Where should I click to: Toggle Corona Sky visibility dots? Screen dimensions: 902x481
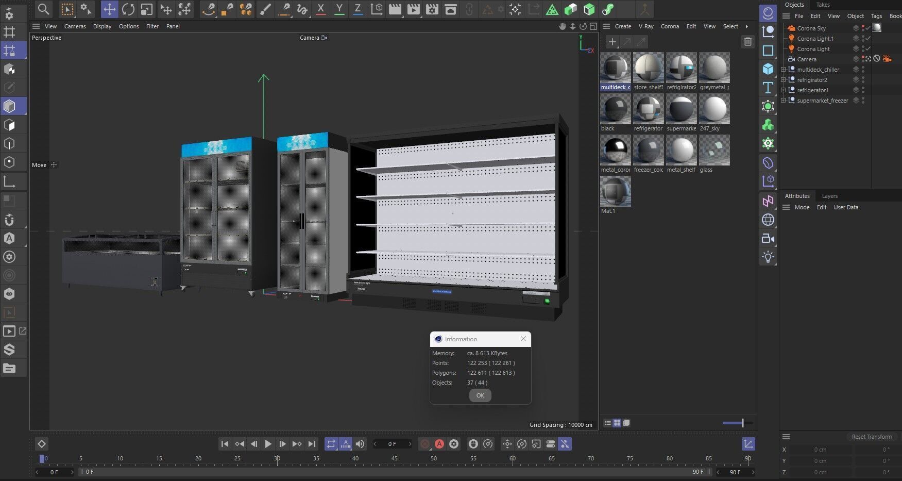(863, 28)
